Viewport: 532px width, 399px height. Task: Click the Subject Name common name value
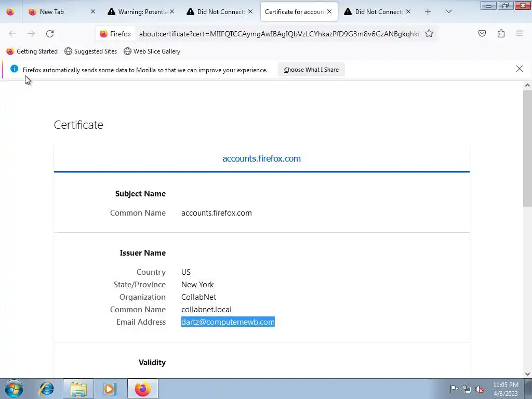point(217,213)
